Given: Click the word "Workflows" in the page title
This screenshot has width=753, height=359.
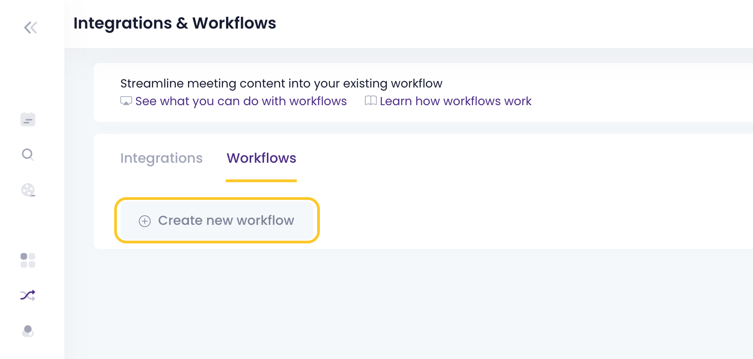Looking at the screenshot, I should pyautogui.click(x=234, y=23).
